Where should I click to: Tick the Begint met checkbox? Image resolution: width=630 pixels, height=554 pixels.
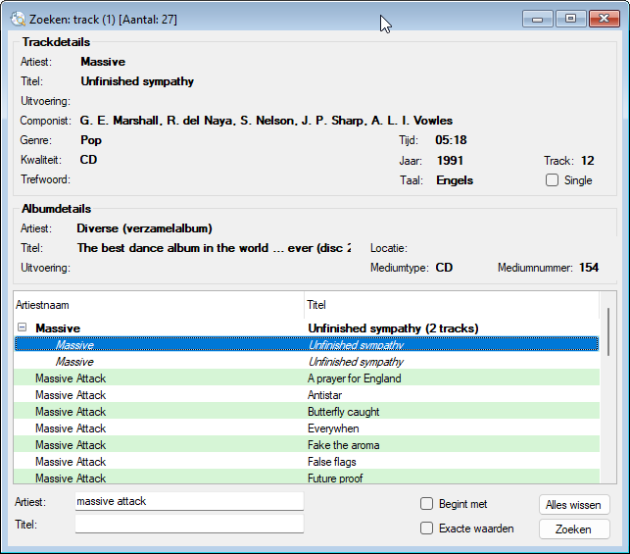coord(426,504)
